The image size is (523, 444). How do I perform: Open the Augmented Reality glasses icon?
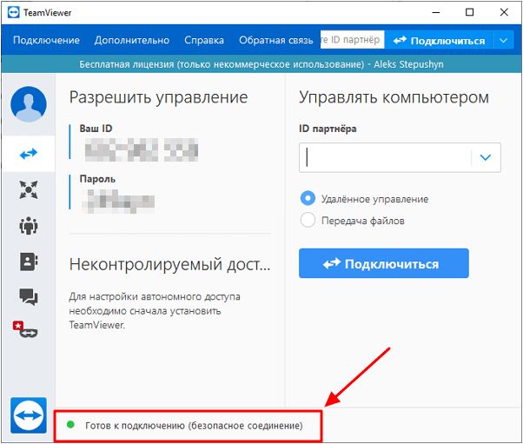25,329
